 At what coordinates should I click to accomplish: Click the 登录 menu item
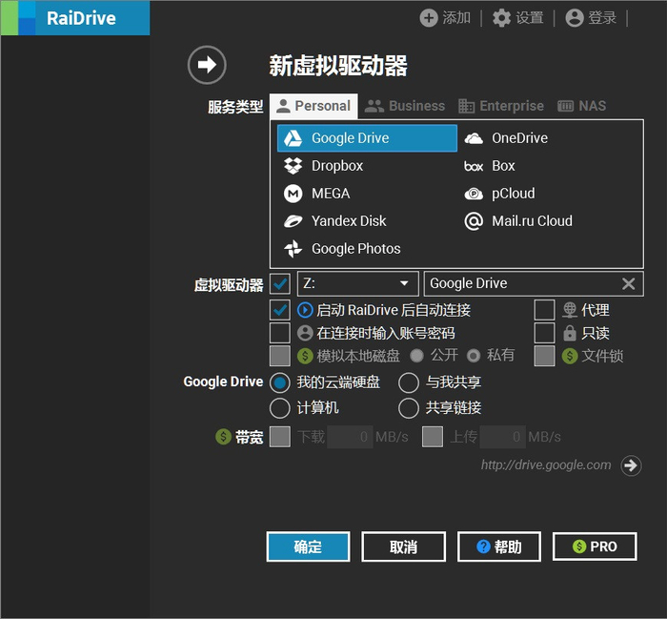tap(602, 18)
